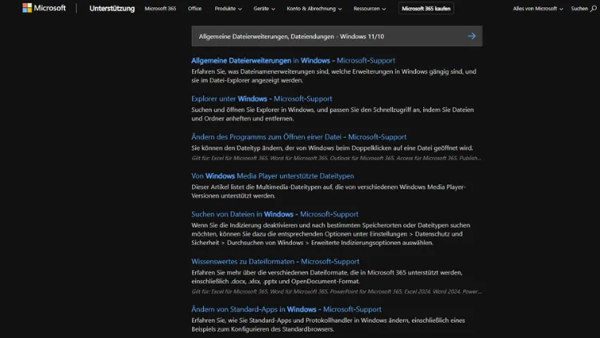Click text 'Wenn Sie die Indizierung deaktivieren'
Screen dimensions: 600x338
click(330, 234)
